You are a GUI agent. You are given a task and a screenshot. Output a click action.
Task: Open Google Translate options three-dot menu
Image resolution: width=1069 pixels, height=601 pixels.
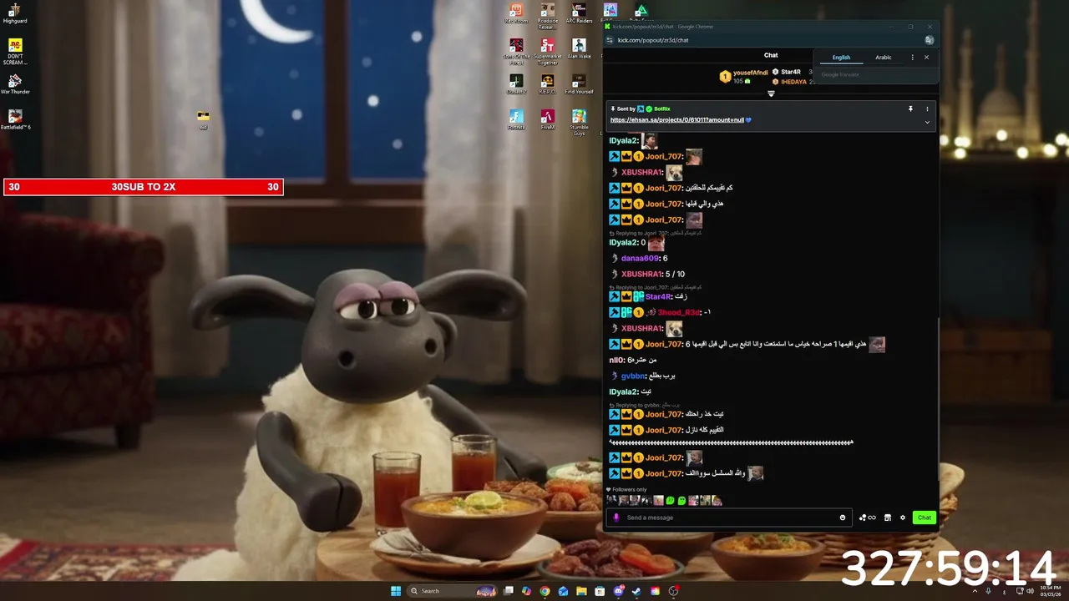[x=912, y=58]
